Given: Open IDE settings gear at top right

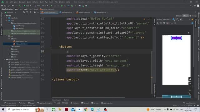Looking at the screenshot, I should pos(195,6).
